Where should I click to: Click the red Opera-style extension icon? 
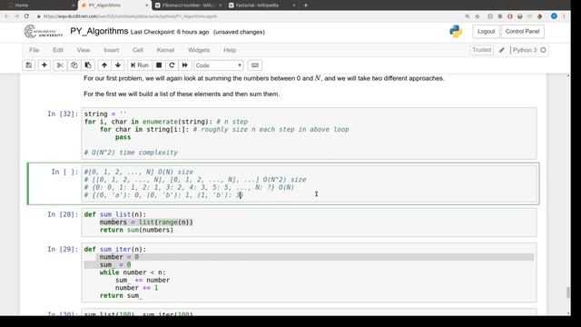click(x=510, y=16)
